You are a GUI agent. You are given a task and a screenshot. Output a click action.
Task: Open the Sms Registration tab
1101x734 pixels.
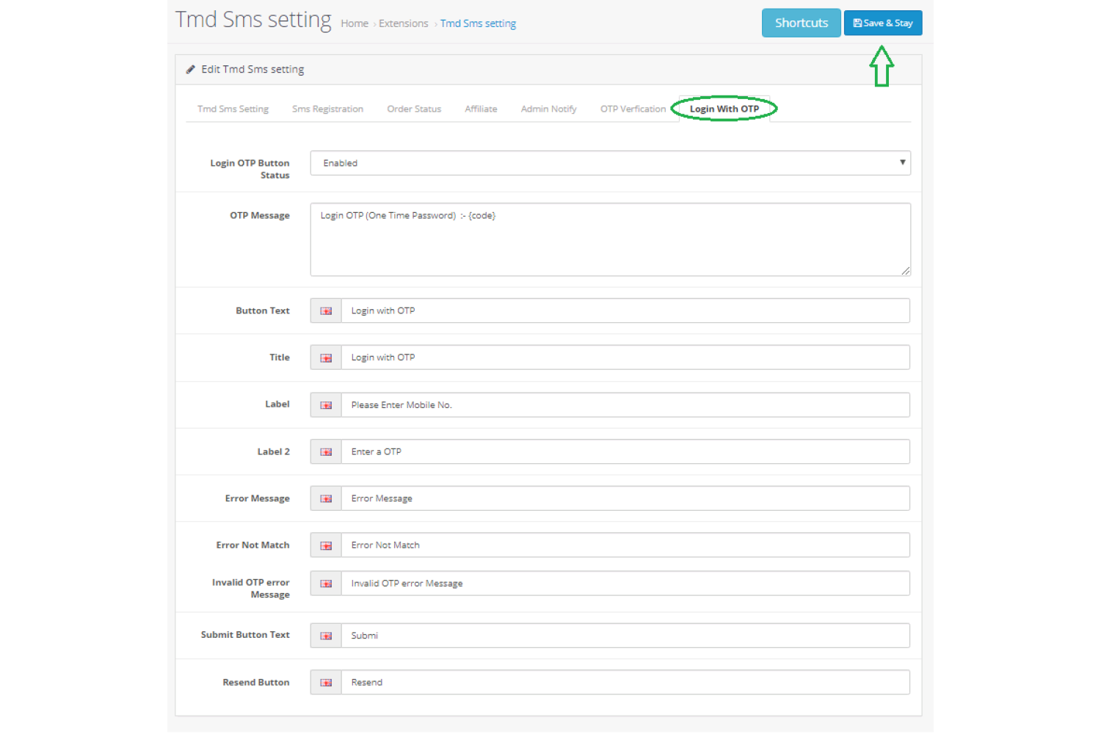327,109
